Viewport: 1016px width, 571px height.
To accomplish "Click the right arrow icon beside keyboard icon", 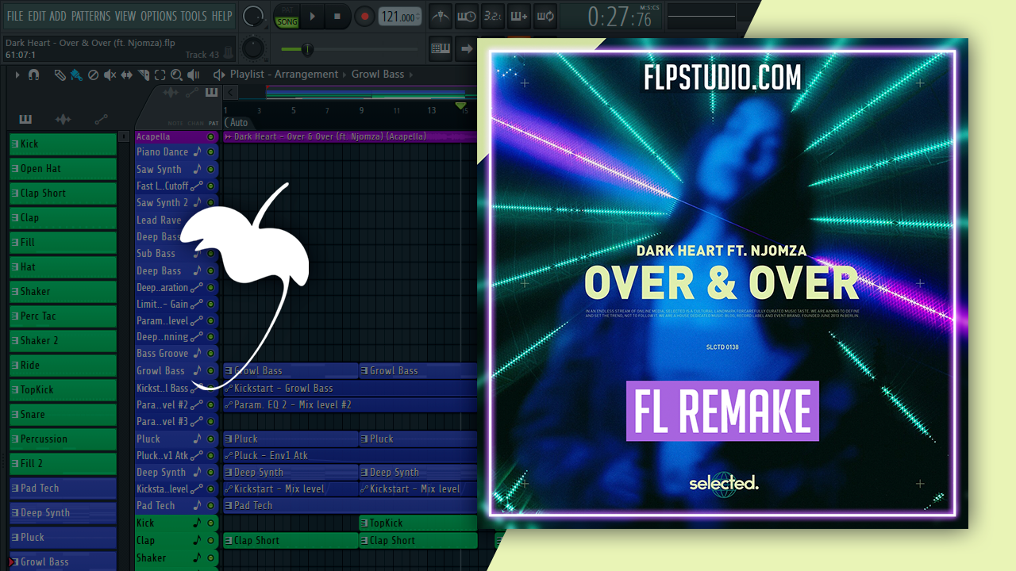I will click(x=467, y=48).
